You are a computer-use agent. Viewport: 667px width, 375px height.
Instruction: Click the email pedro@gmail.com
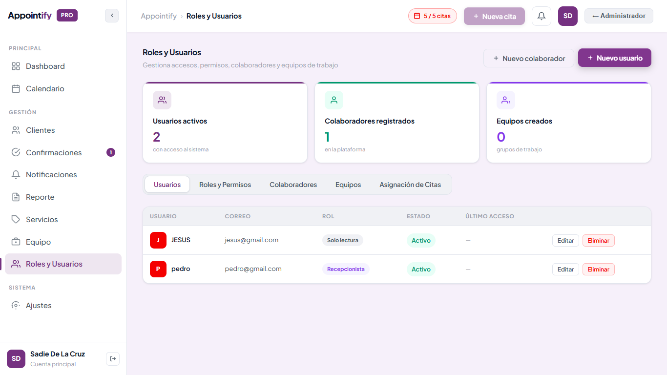tap(253, 269)
